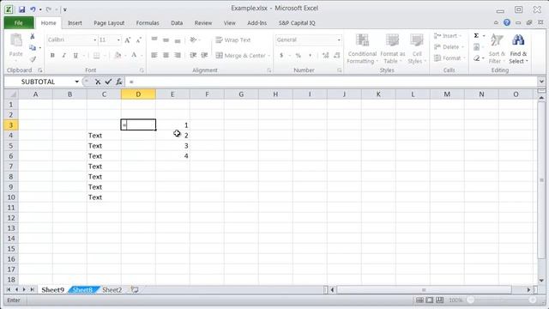Select the Sheet8 worksheet tab
Viewport: 549px width, 309px height.
click(x=82, y=290)
